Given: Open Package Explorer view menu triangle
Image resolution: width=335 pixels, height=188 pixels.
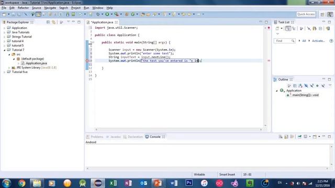Looking at the screenshot, I should point(69,22).
